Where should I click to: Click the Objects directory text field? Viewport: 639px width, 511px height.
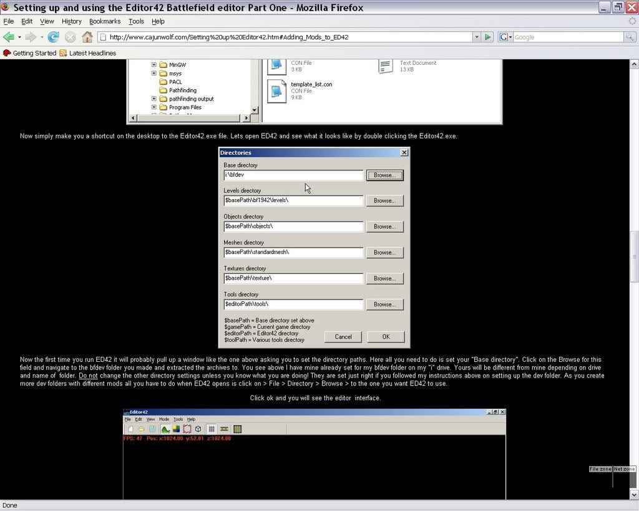click(x=293, y=226)
